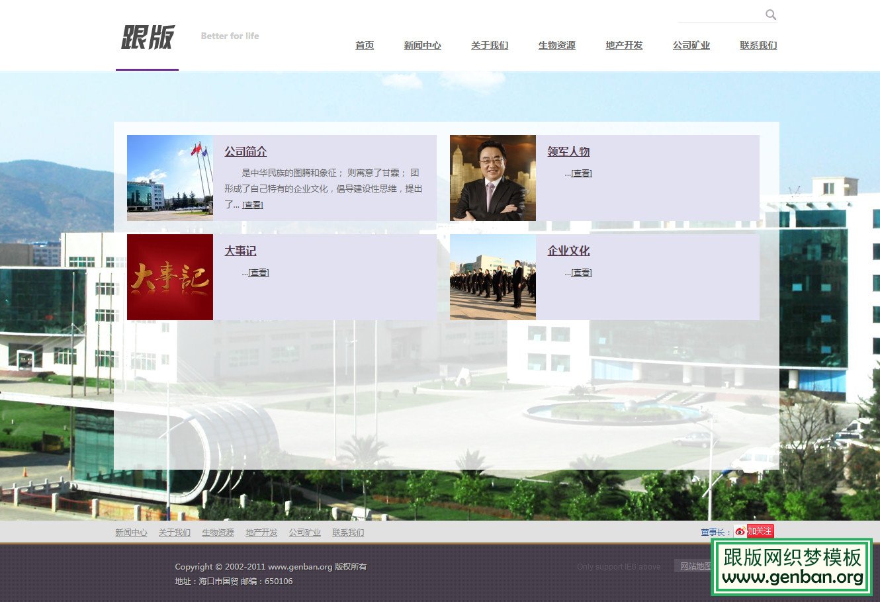Image resolution: width=880 pixels, height=602 pixels.
Task: Click the company building thumbnail beside 公司简介
Action: (169, 177)
